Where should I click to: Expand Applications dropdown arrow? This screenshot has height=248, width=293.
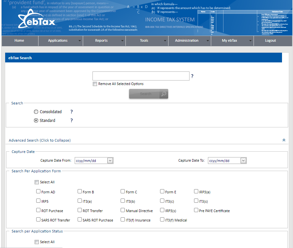(x=80, y=41)
